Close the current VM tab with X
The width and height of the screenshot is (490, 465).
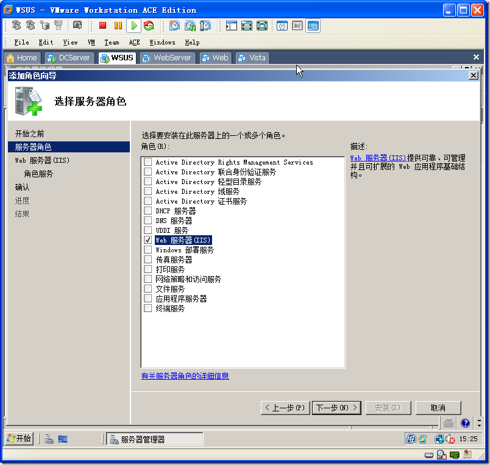pos(476,57)
